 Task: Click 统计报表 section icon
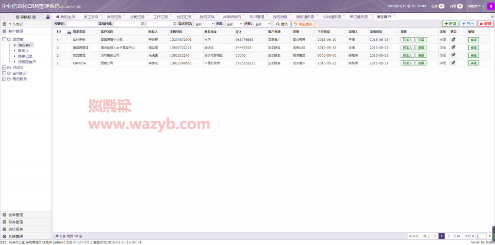coord(5,229)
